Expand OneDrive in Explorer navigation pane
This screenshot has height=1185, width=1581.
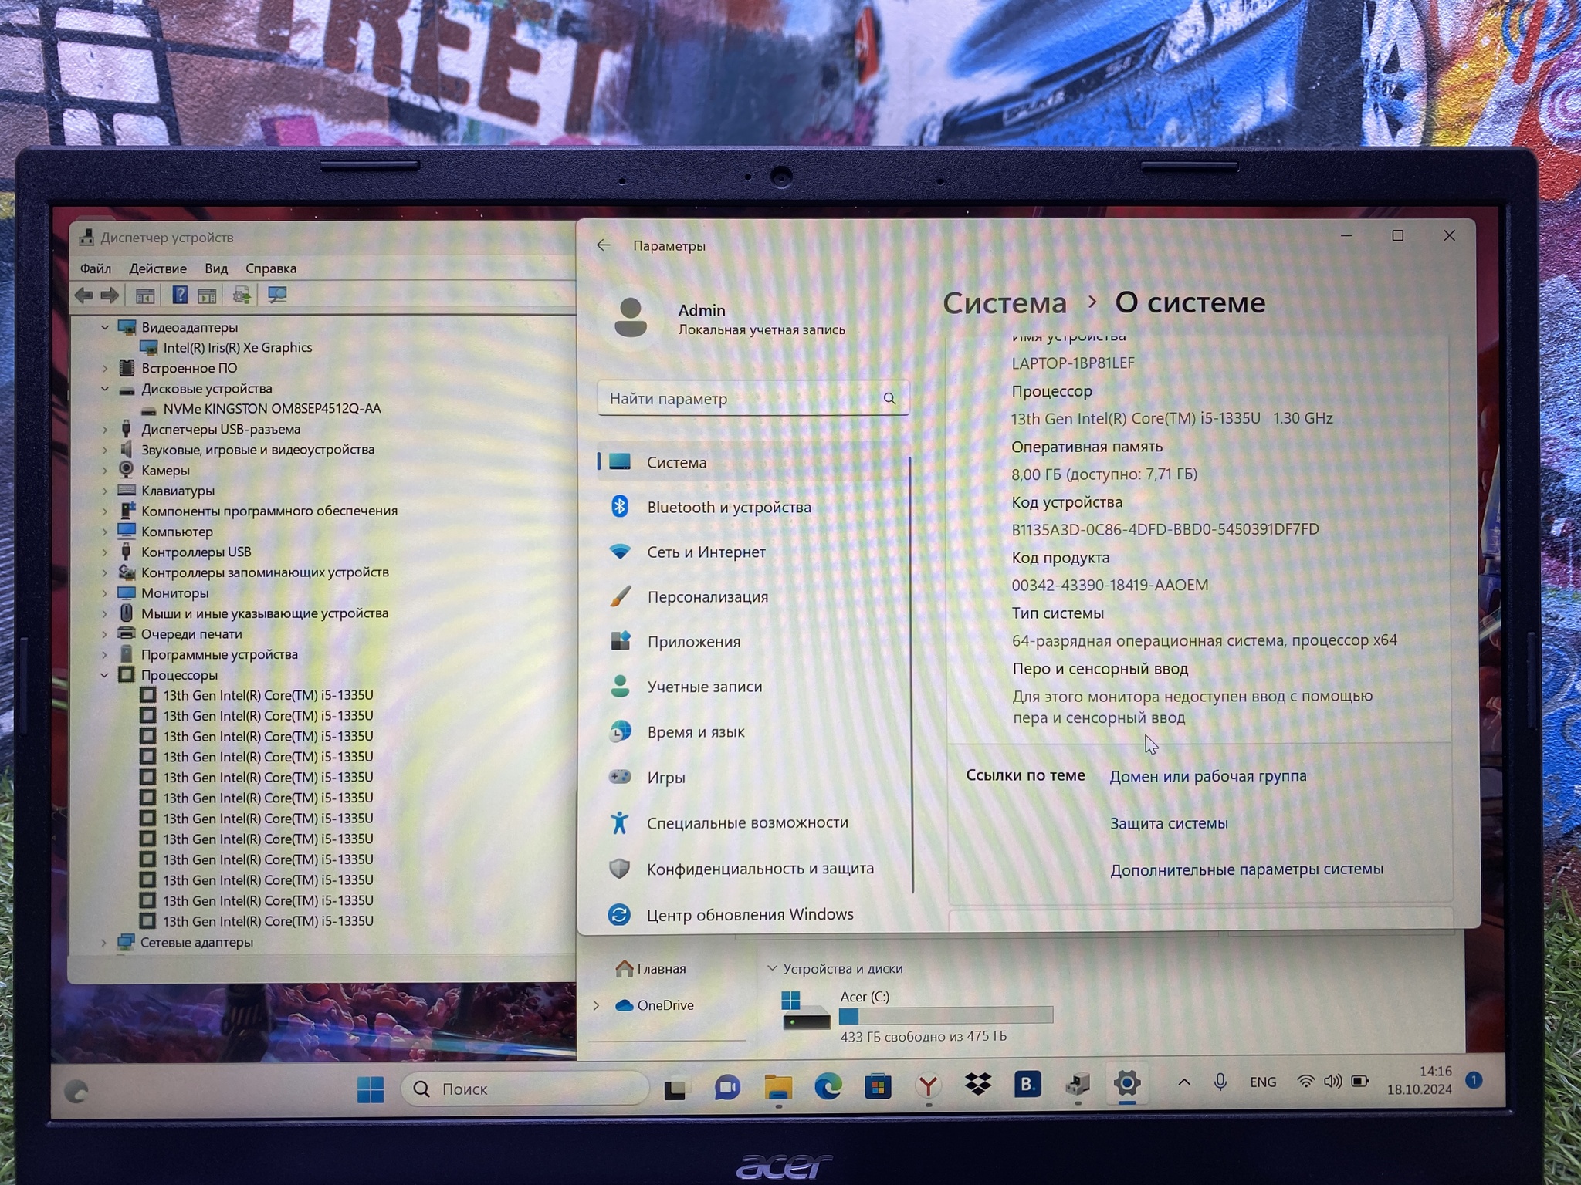596,1005
